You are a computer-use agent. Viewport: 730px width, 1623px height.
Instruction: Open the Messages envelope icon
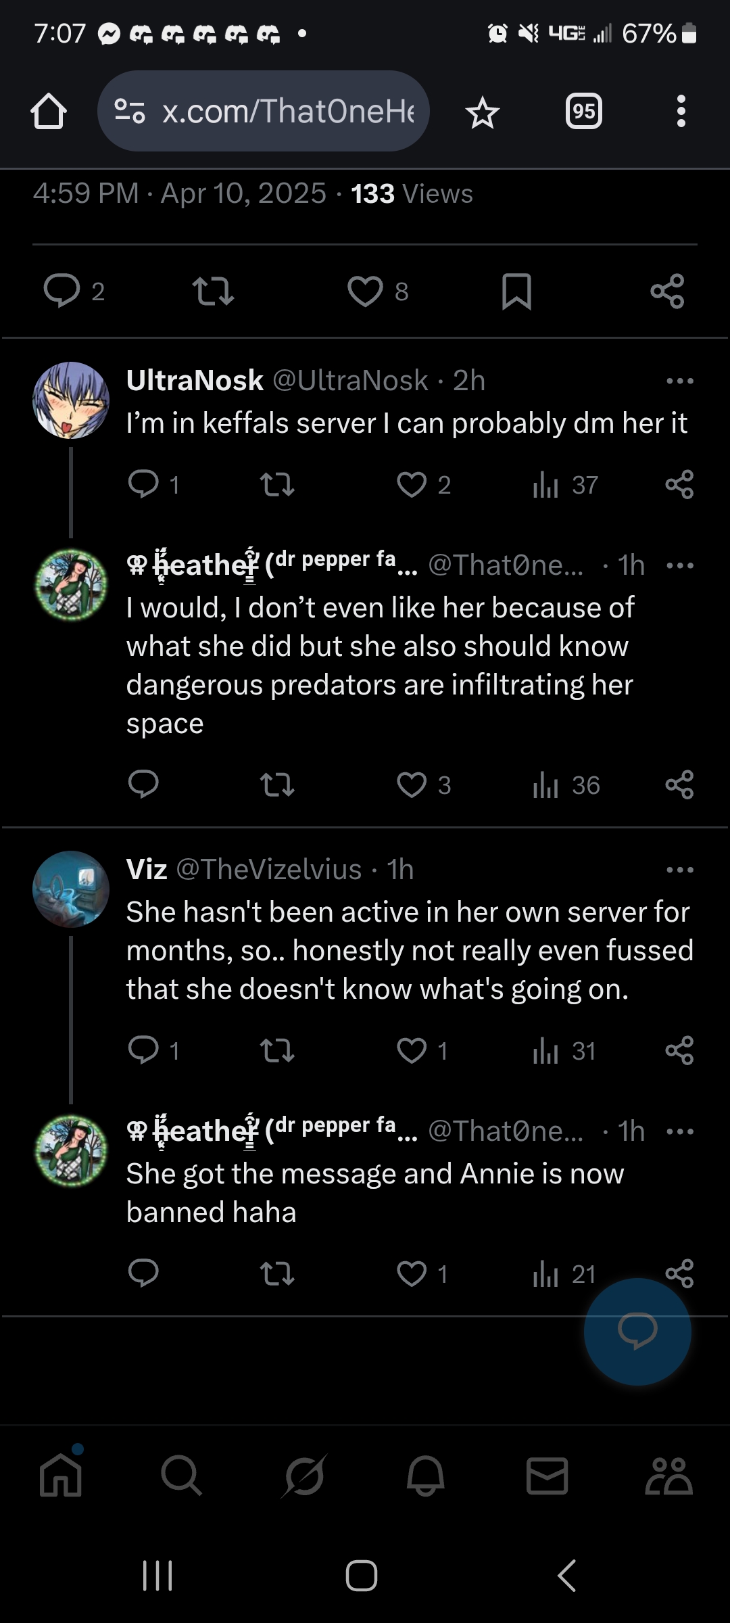point(547,1476)
